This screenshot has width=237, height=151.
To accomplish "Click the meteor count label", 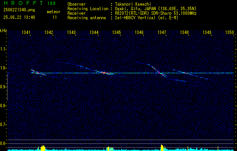I will click(x=54, y=12).
